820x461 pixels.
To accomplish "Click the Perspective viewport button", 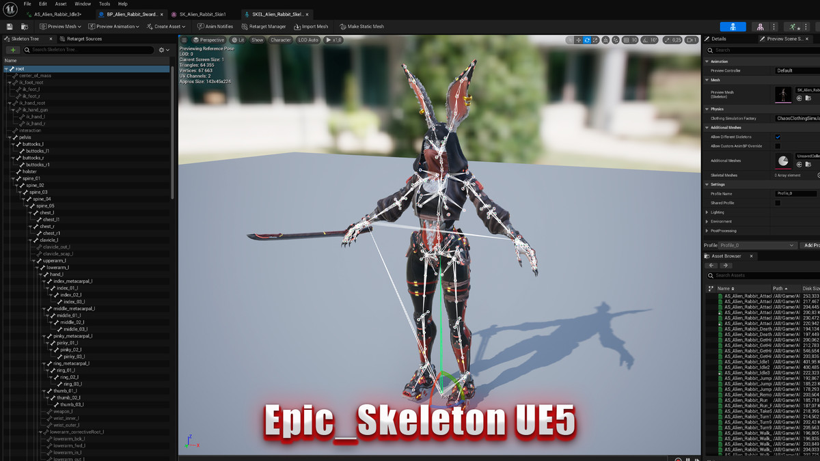I will 208,40.
